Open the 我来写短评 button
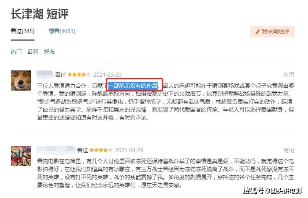The width and height of the screenshot is (308, 198). (x=272, y=31)
